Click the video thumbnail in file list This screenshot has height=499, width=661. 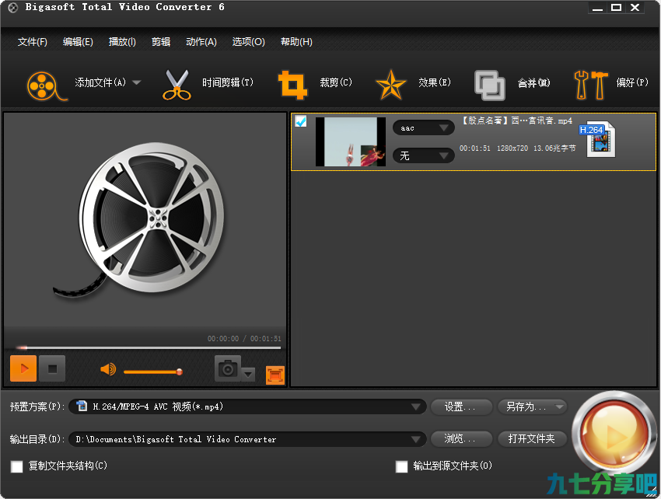tap(351, 141)
